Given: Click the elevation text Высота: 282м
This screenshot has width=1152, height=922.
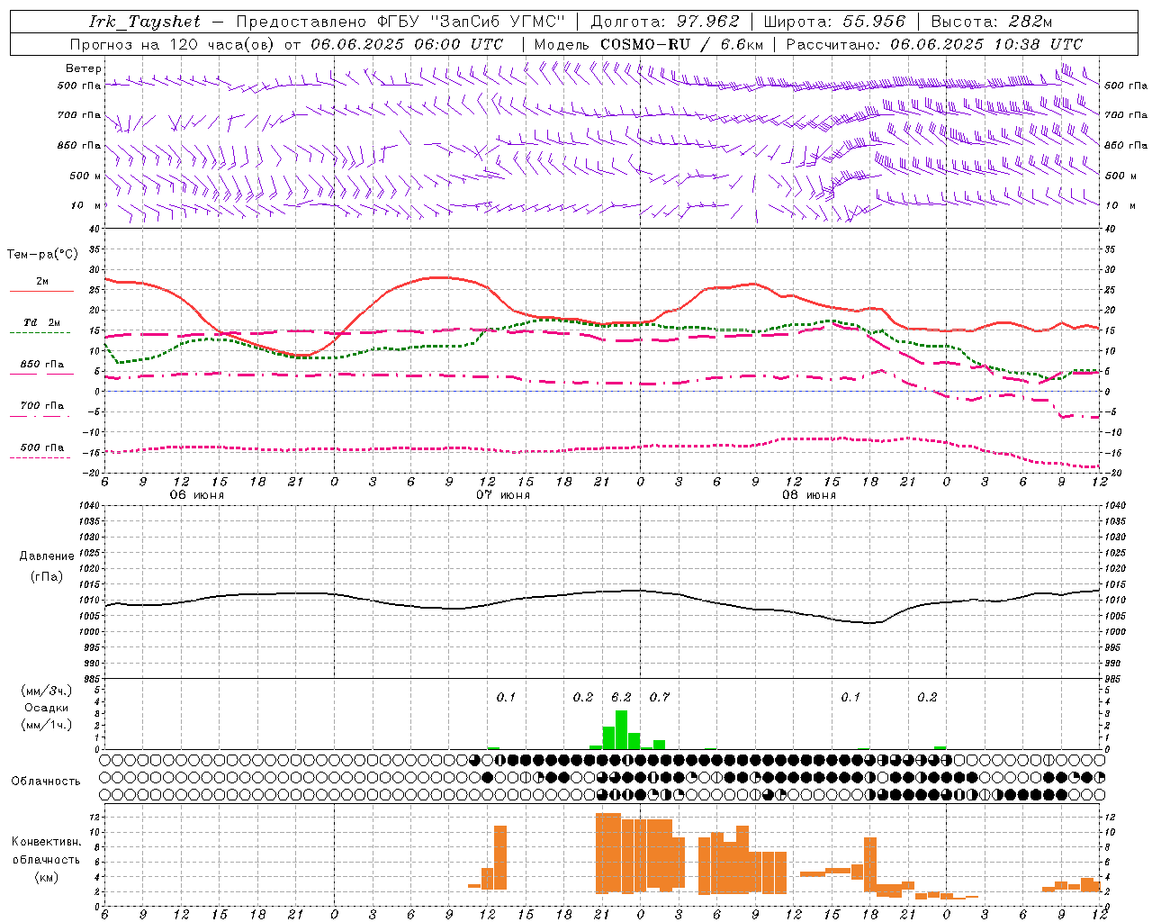Looking at the screenshot, I should click(x=991, y=22).
